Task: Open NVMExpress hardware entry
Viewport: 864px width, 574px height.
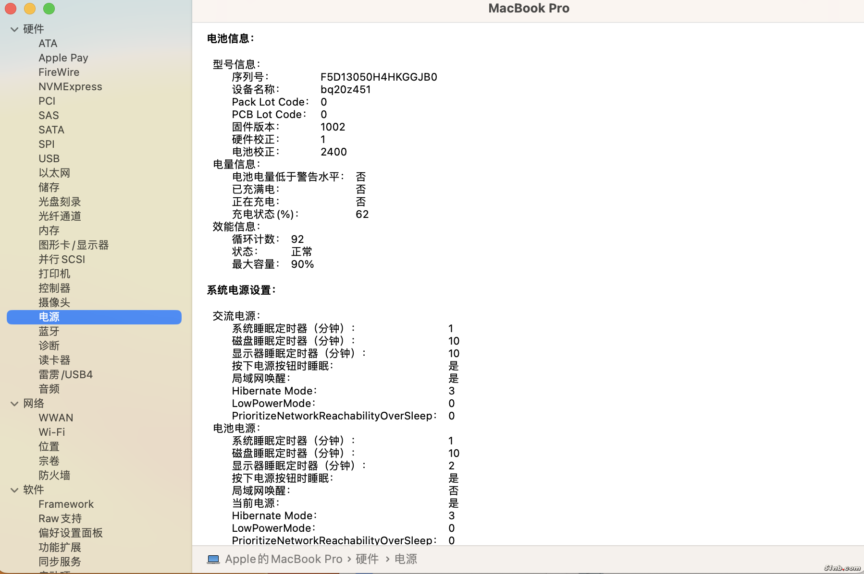Action: point(70,86)
